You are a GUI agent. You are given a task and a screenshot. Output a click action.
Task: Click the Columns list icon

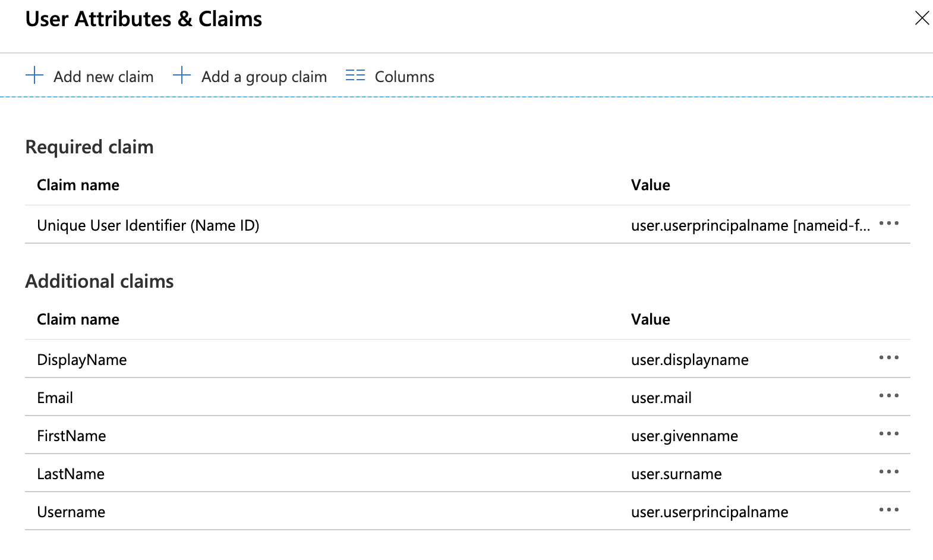pyautogui.click(x=355, y=75)
